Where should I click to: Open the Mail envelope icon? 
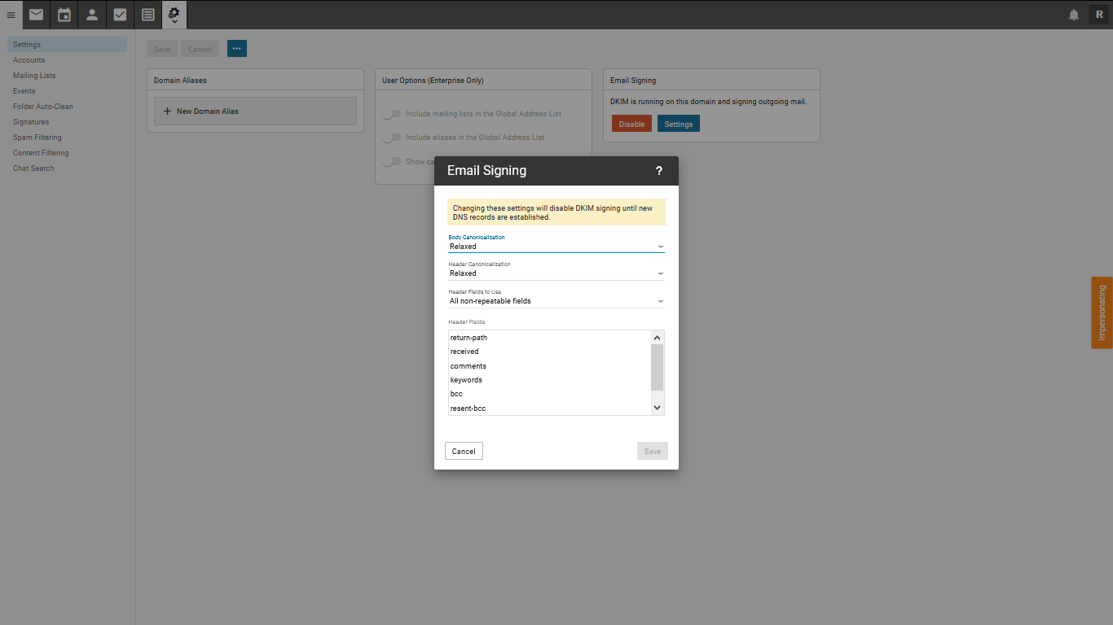pos(36,15)
